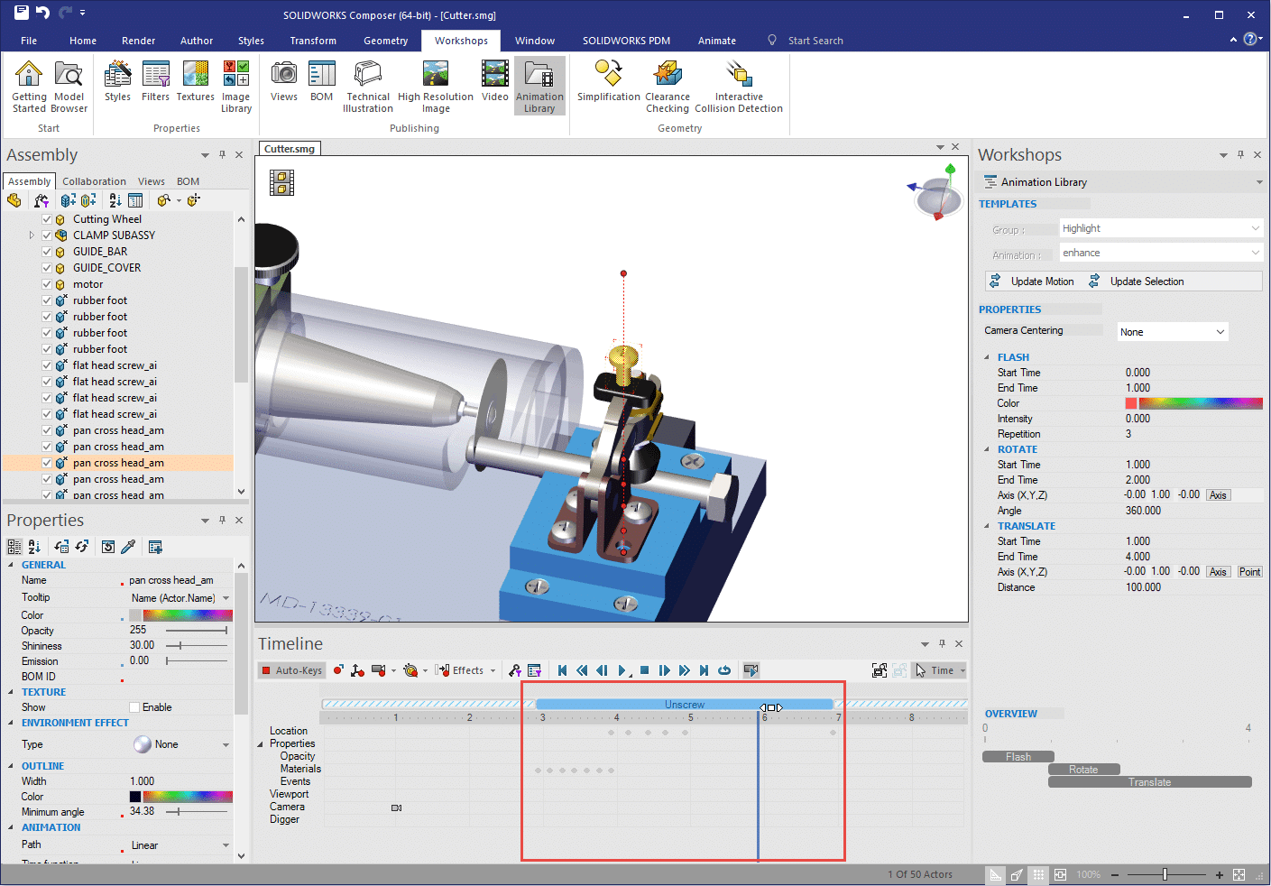Click the eyedropper icon in Properties toolbar

(128, 547)
